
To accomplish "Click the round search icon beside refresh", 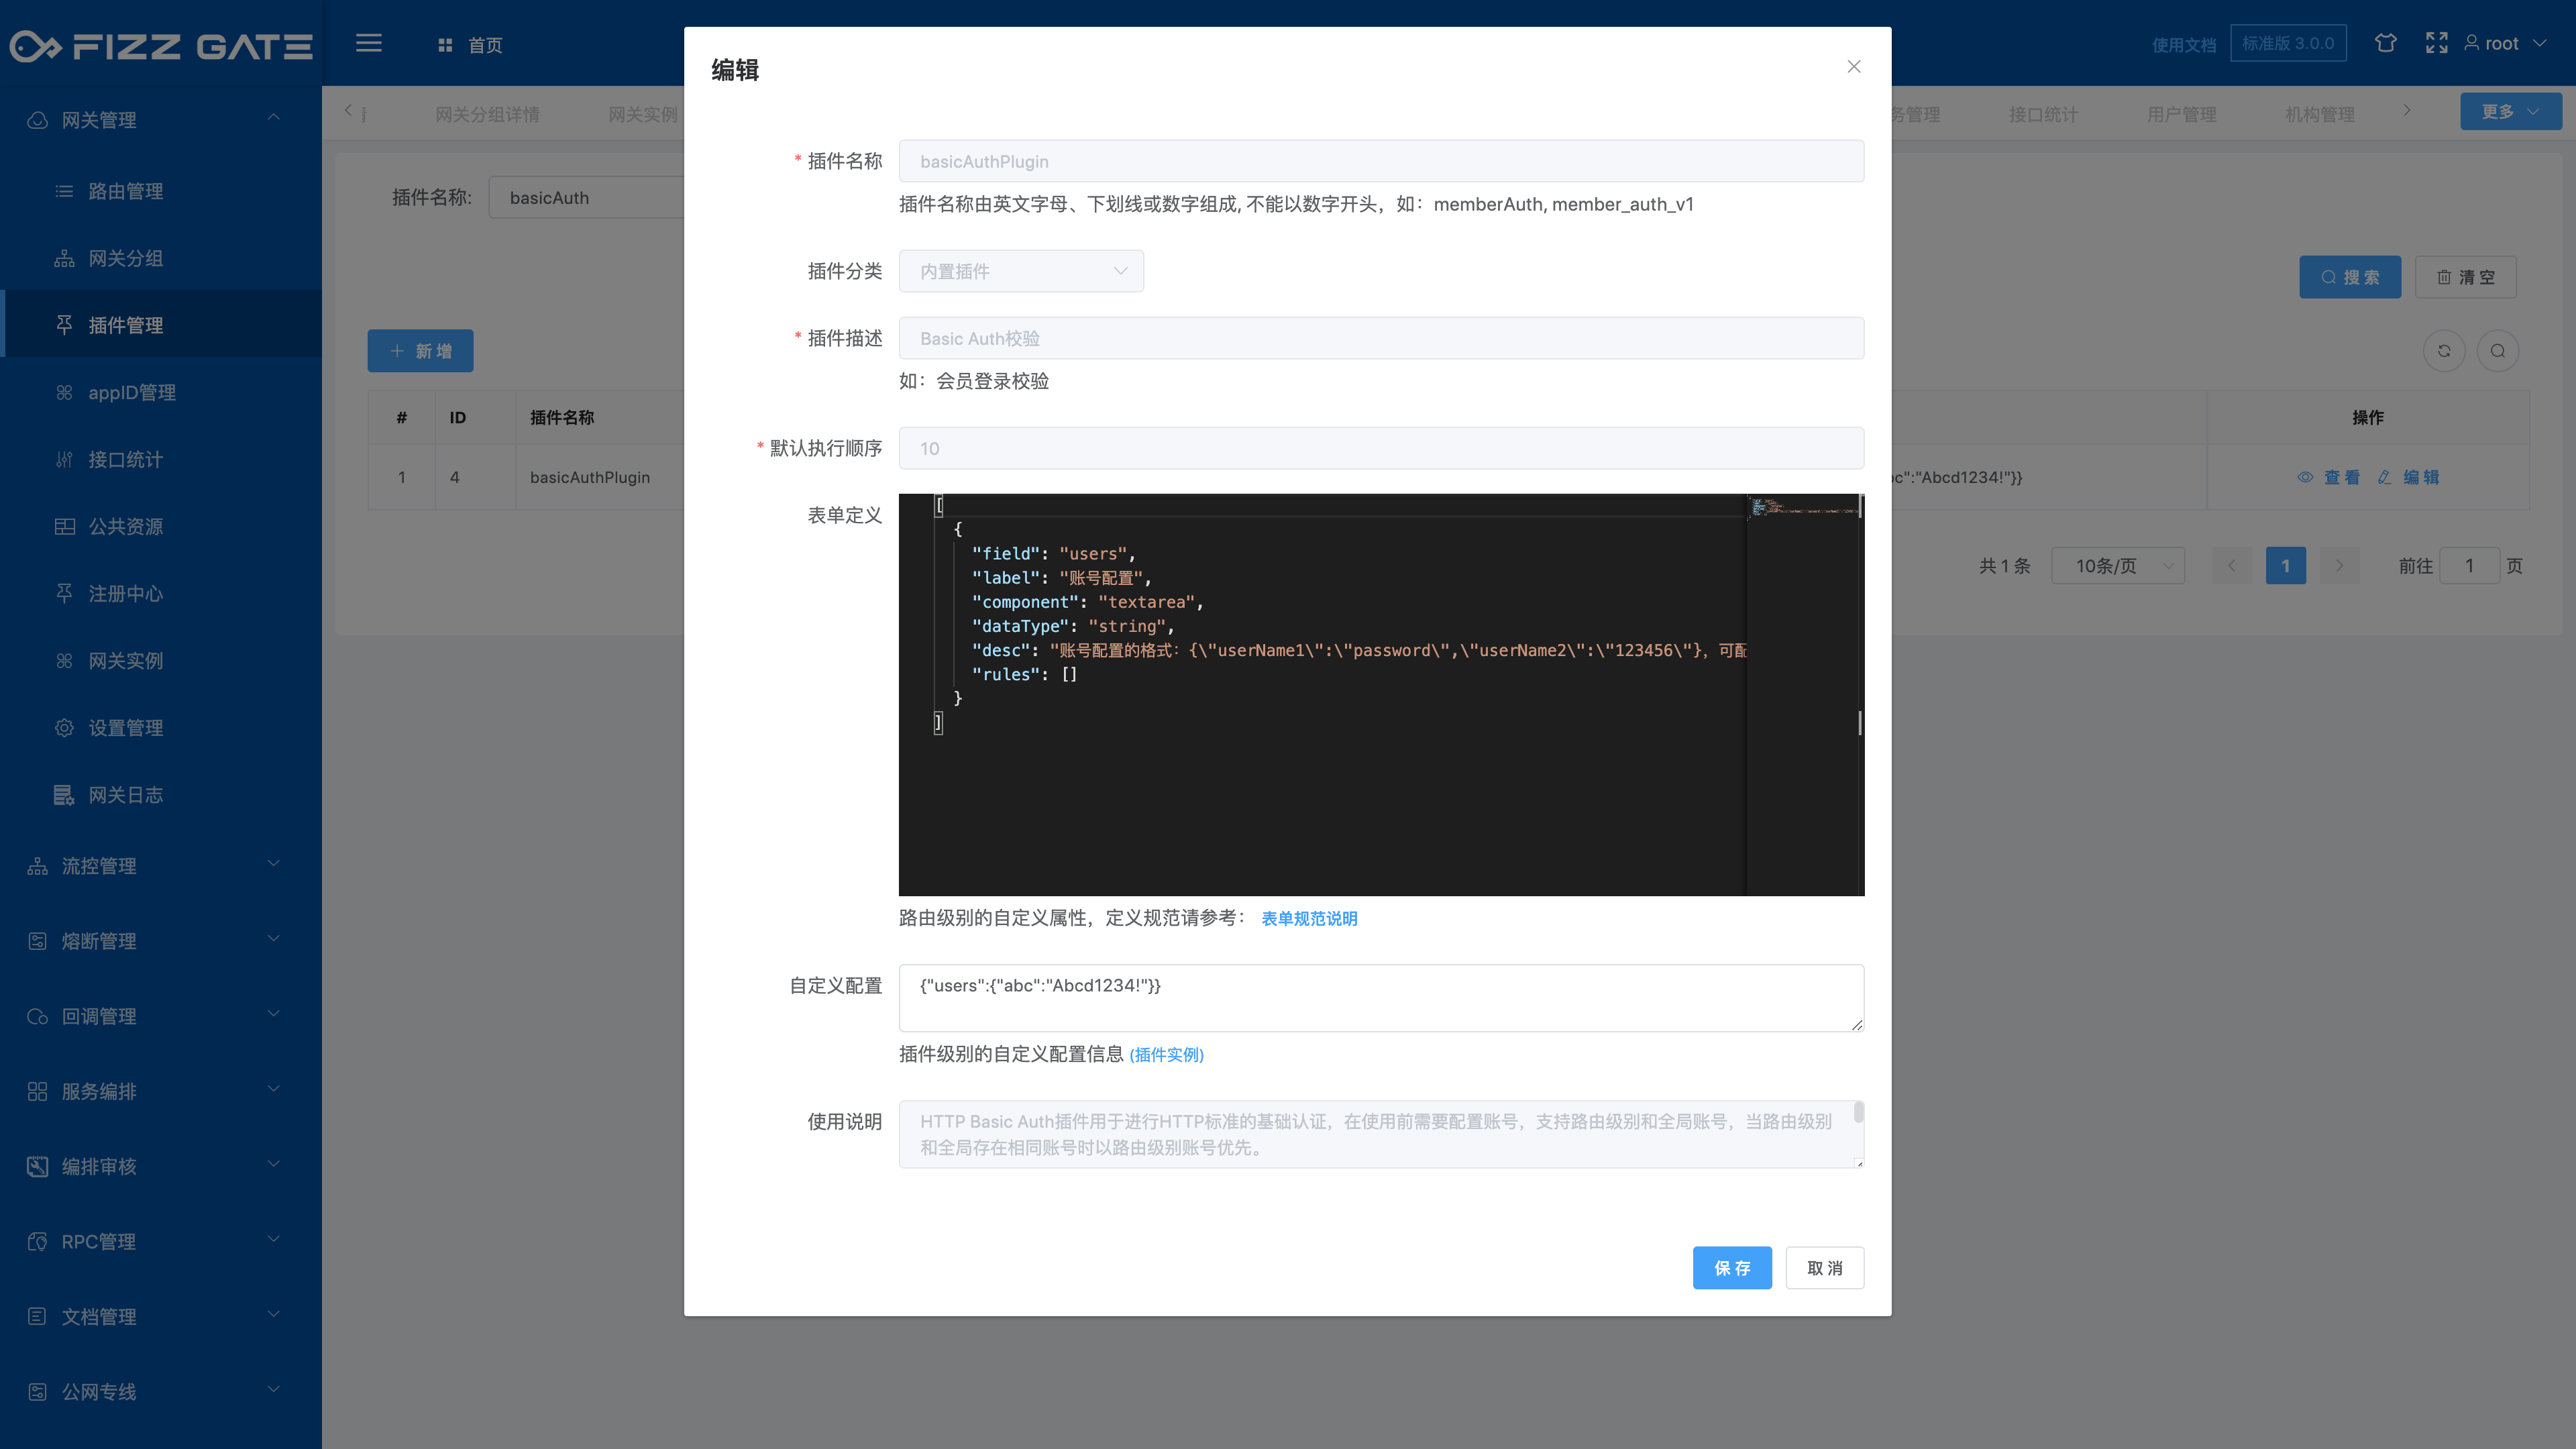I will (2497, 351).
